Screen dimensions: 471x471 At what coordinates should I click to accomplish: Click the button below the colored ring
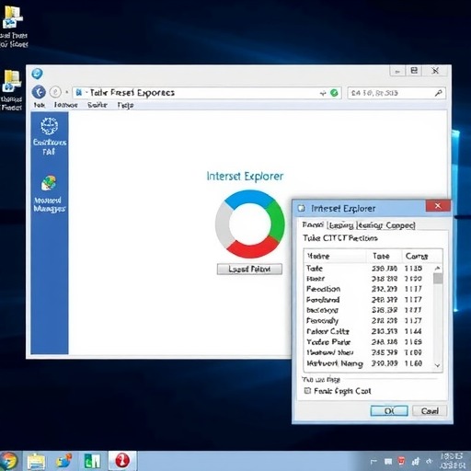(x=249, y=269)
